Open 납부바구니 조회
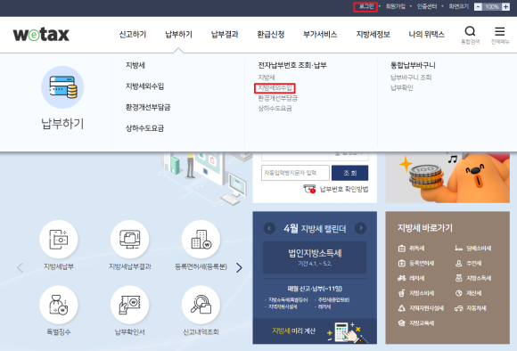 coord(411,78)
